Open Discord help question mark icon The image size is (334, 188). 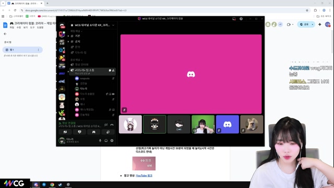(x=241, y=19)
